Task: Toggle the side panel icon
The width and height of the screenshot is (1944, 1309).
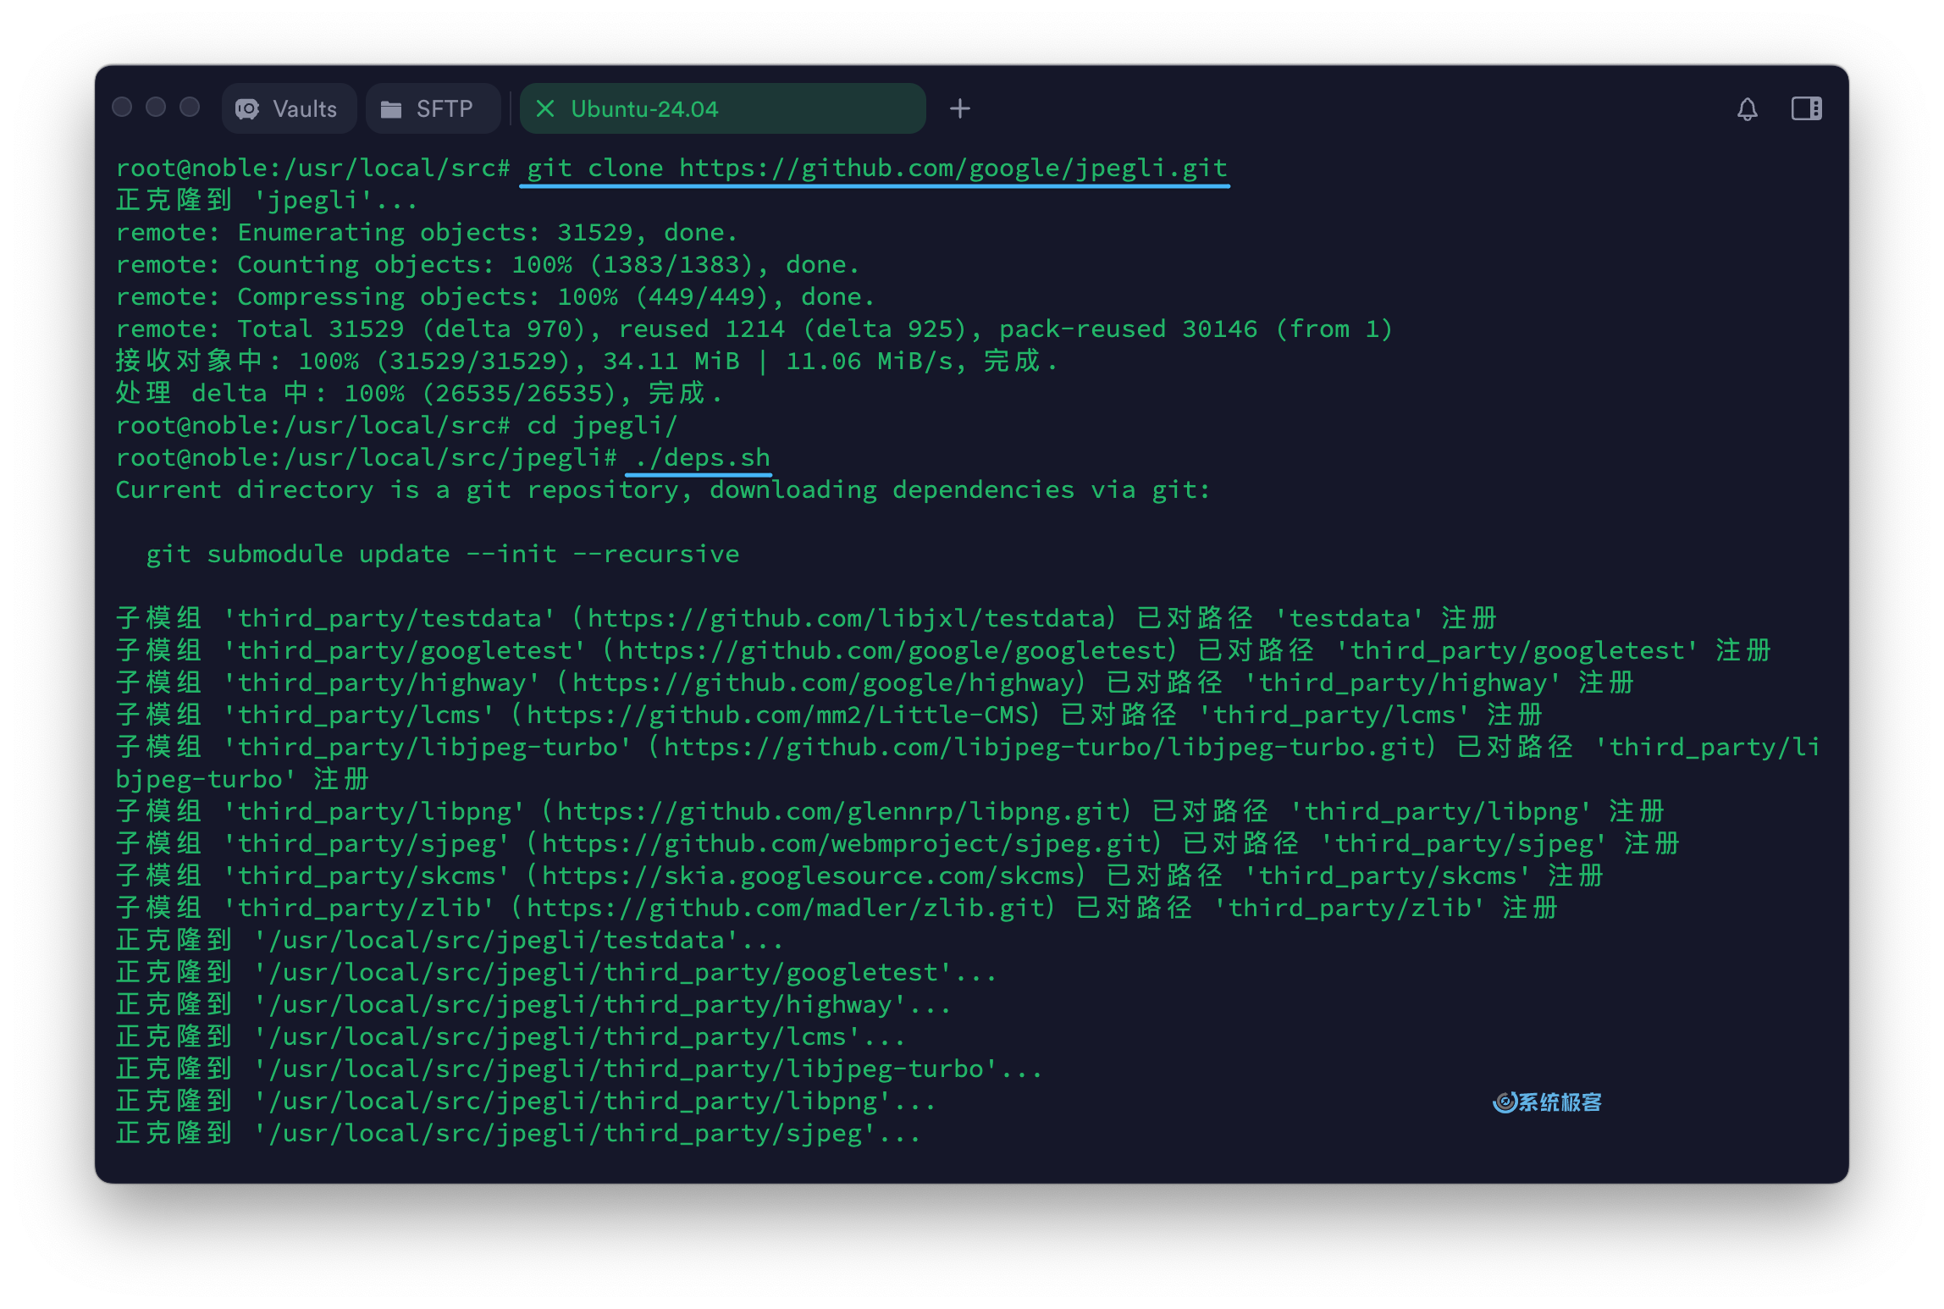Action: point(1806,108)
